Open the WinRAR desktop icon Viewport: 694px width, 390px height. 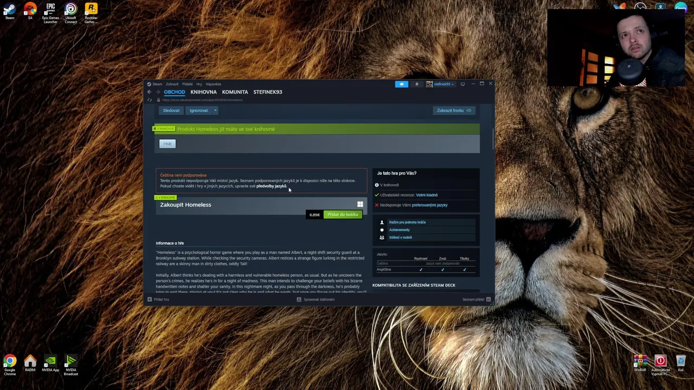pyautogui.click(x=640, y=363)
